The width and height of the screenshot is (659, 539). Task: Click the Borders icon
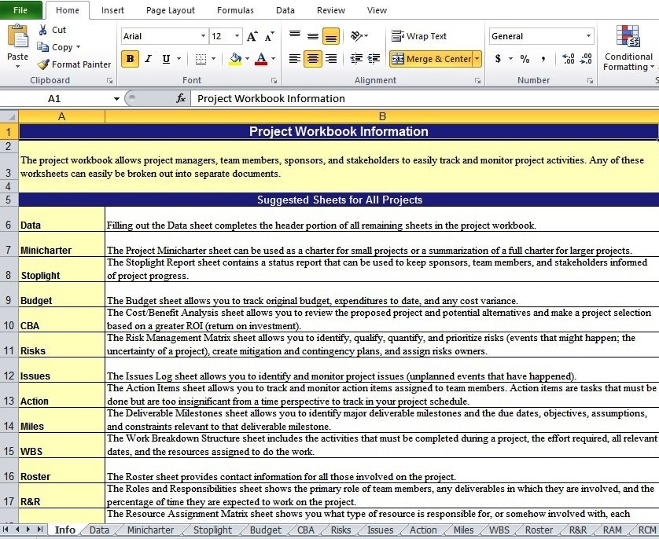(201, 59)
